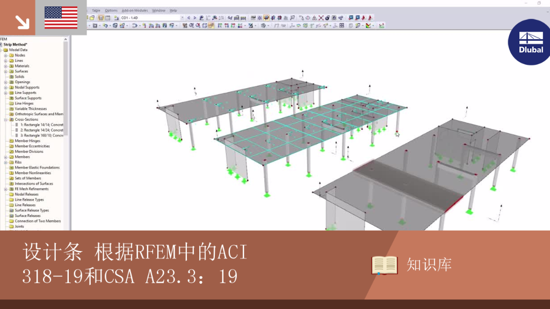Select Line Release Types tree item
The width and height of the screenshot is (550, 309).
pyautogui.click(x=29, y=200)
